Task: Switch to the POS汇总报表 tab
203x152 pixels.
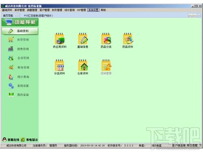Action: click(38, 16)
